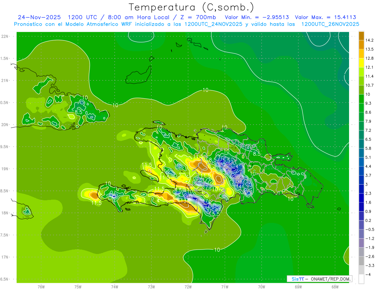Click longitude axis label "68W"

(x=335, y=287)
